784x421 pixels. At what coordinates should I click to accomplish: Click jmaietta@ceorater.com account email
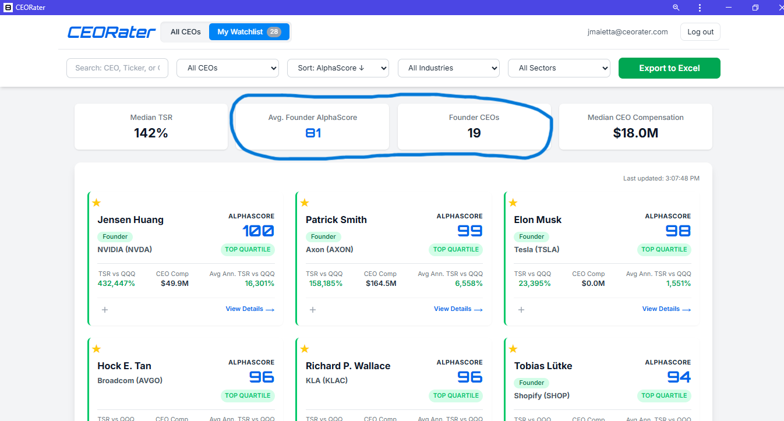[x=627, y=32]
